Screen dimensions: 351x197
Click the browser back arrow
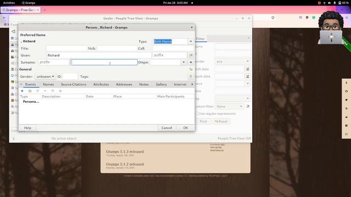point(4,18)
